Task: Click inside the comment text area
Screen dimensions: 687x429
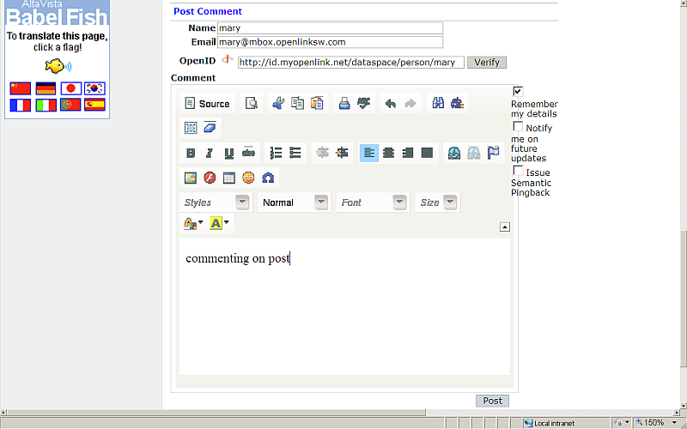Action: pyautogui.click(x=344, y=306)
